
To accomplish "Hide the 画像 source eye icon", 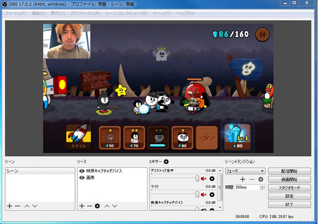I will tap(81, 177).
